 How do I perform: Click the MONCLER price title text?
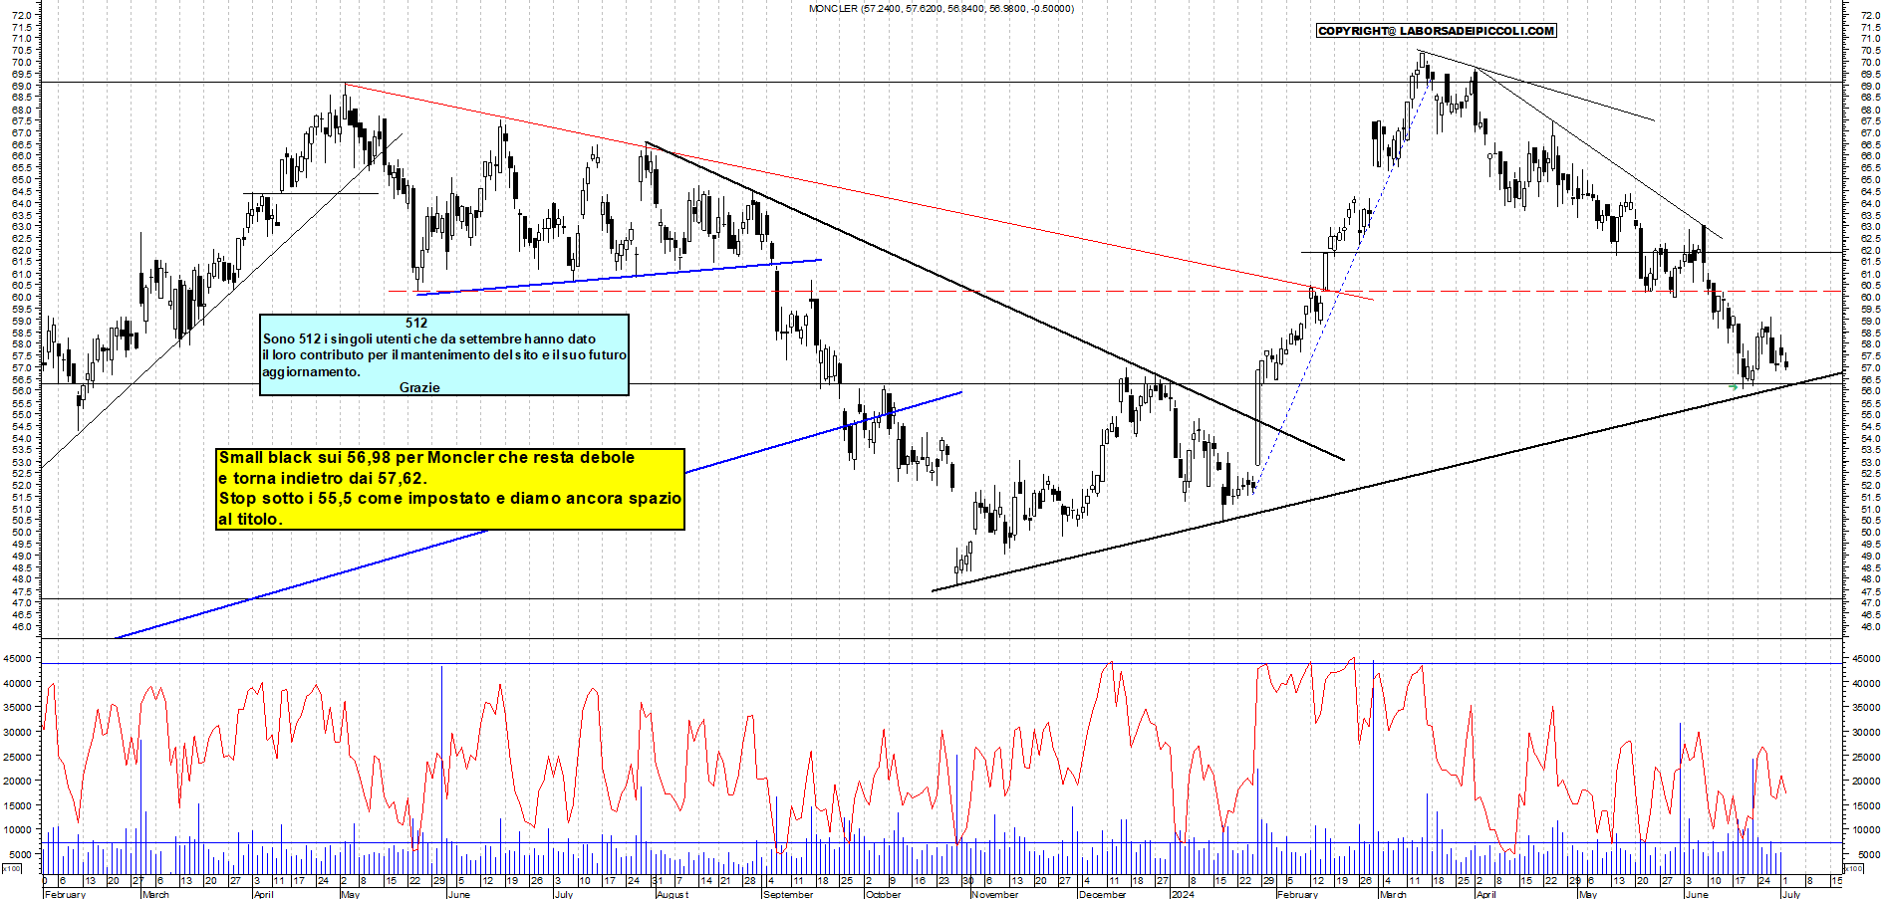click(x=941, y=8)
